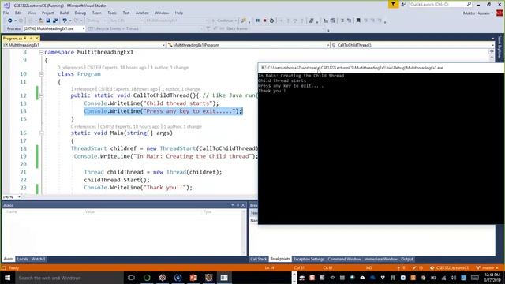Click the user account avatar icon
Image resolution: width=505 pixels, height=284 pixels.
click(499, 13)
